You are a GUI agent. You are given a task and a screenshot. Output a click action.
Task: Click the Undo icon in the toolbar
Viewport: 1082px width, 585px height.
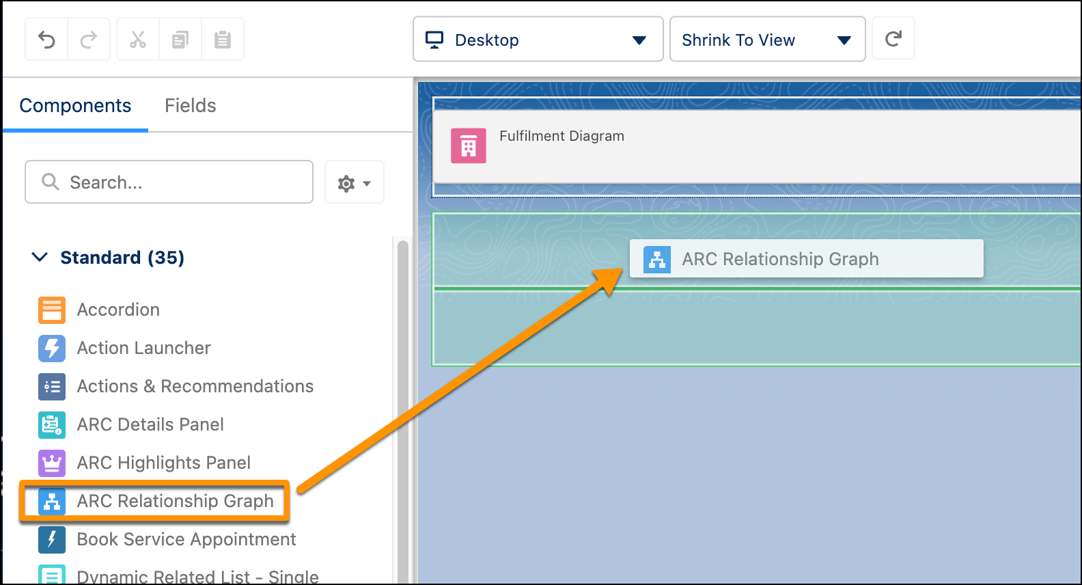(46, 39)
